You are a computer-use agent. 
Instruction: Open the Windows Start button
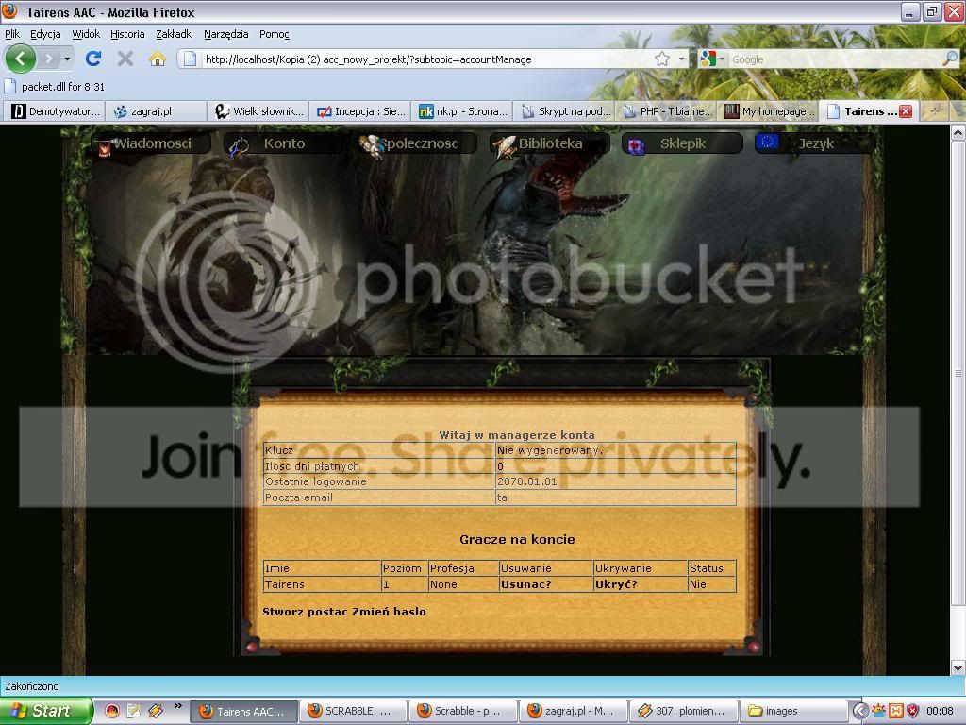coord(45,711)
